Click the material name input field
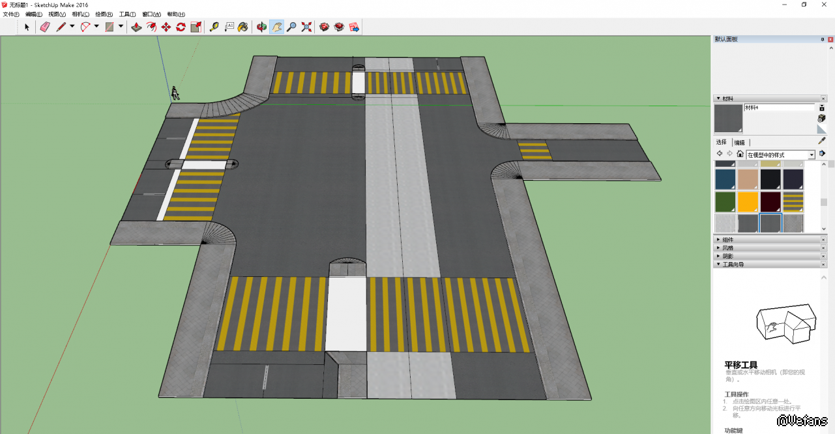The image size is (835, 434). (x=779, y=108)
